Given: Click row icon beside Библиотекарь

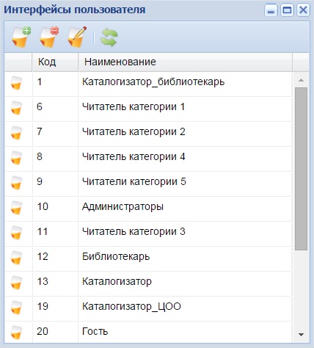Looking at the screenshot, I should pyautogui.click(x=16, y=258).
